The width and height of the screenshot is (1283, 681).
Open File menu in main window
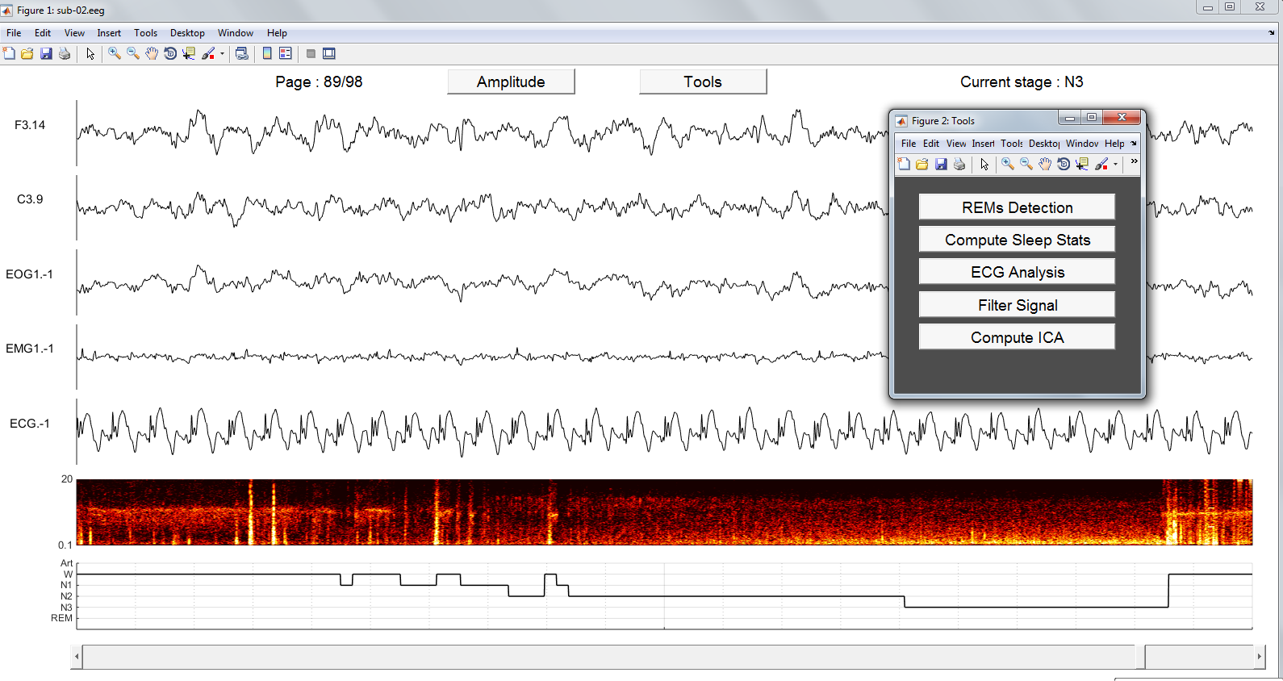click(x=14, y=33)
